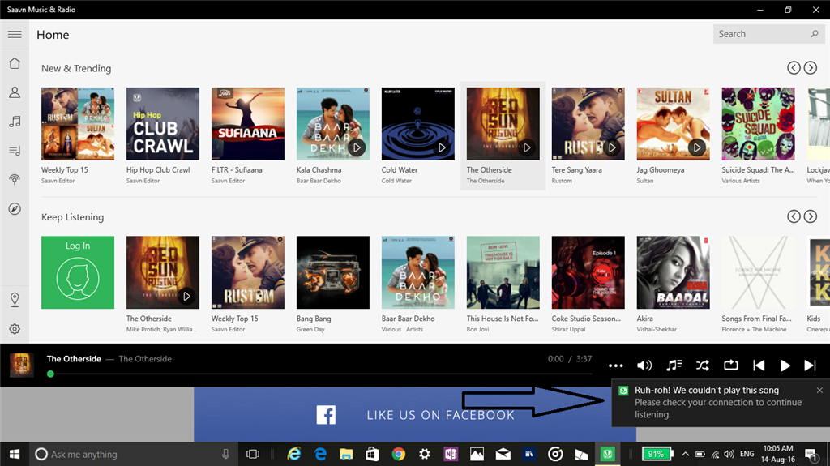Open the radio broadcast sidebar icon
This screenshot has width=830, height=466.
click(x=15, y=180)
